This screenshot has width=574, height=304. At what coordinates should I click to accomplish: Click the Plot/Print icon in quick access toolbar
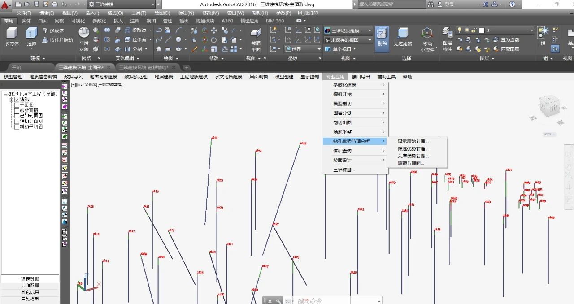55,4
